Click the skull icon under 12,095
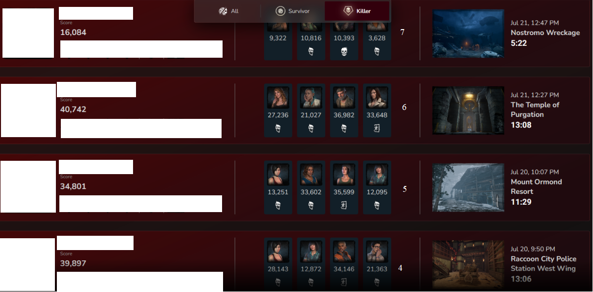Screen dimensions: 593x292 pyautogui.click(x=377, y=205)
